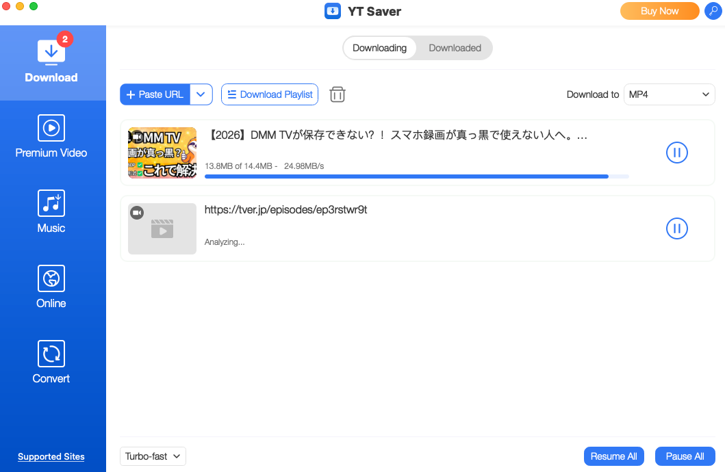Click the DMM TV video thumbnail

(162, 153)
